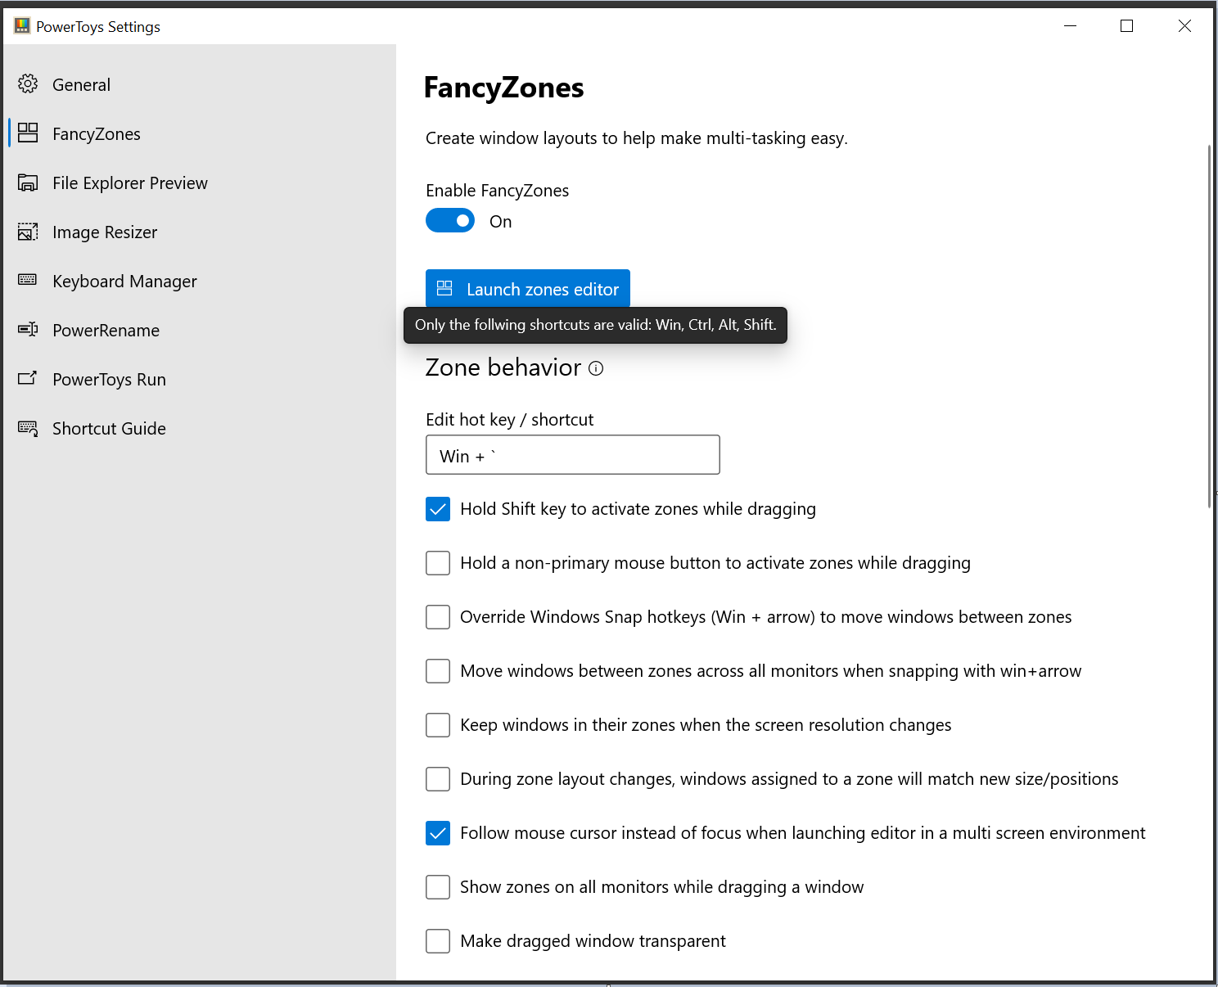Click the PowerRename icon in sidebar

pyautogui.click(x=27, y=330)
